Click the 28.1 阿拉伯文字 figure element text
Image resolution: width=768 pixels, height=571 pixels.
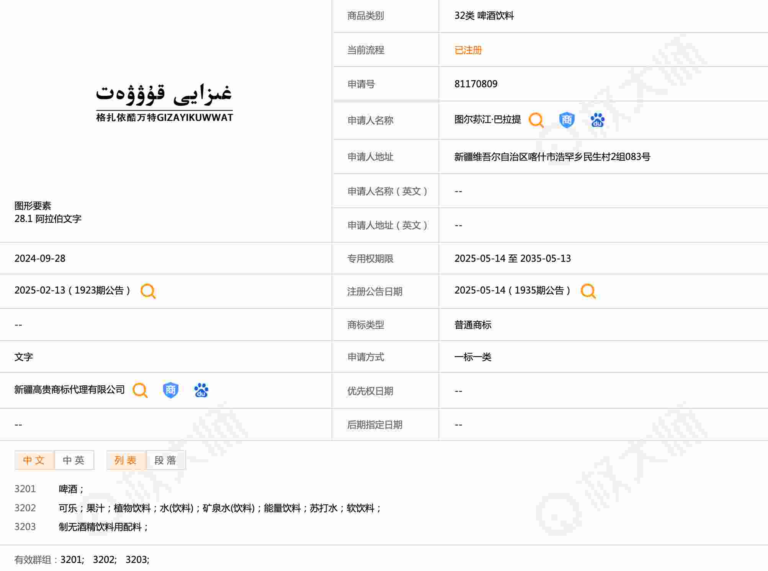click(48, 219)
